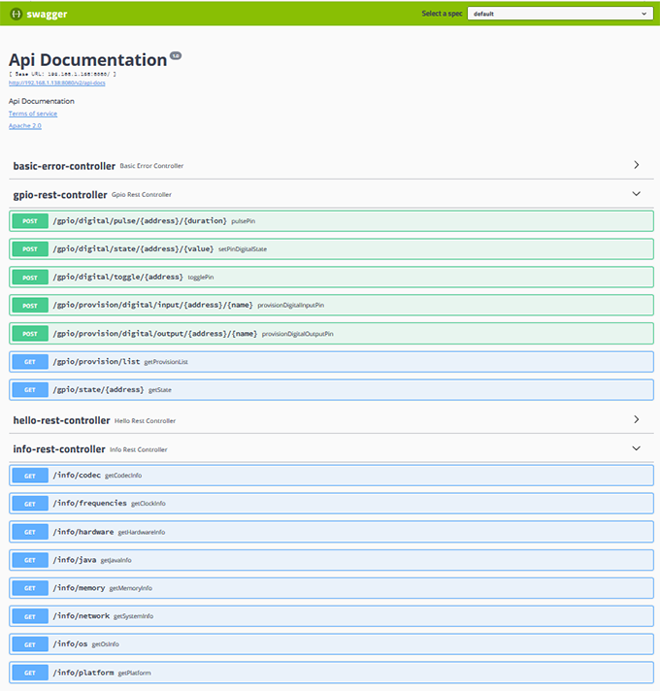Collapse the gpio-rest-controller section chevron
Screen dimensions: 660x691
(636, 194)
